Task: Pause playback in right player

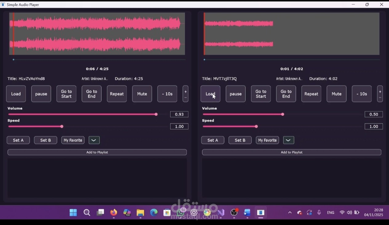Action: pyautogui.click(x=236, y=94)
